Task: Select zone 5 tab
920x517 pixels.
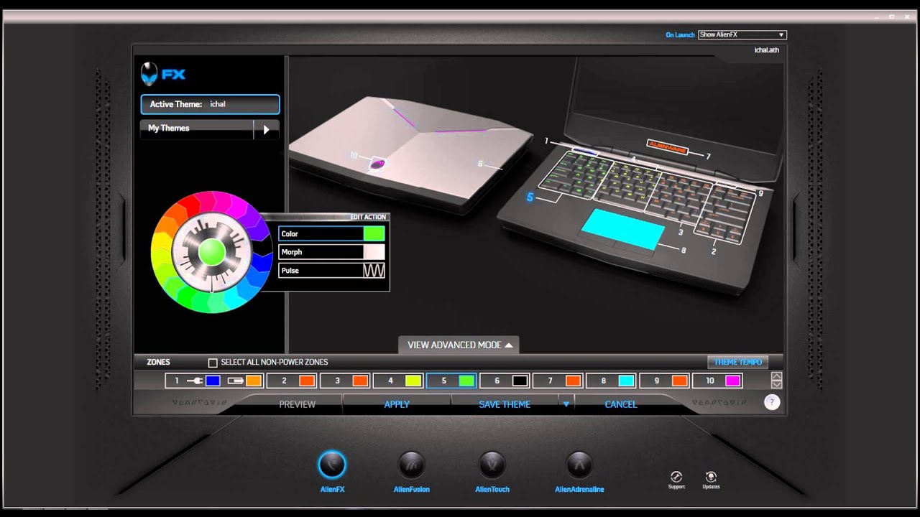Action: pyautogui.click(x=452, y=381)
